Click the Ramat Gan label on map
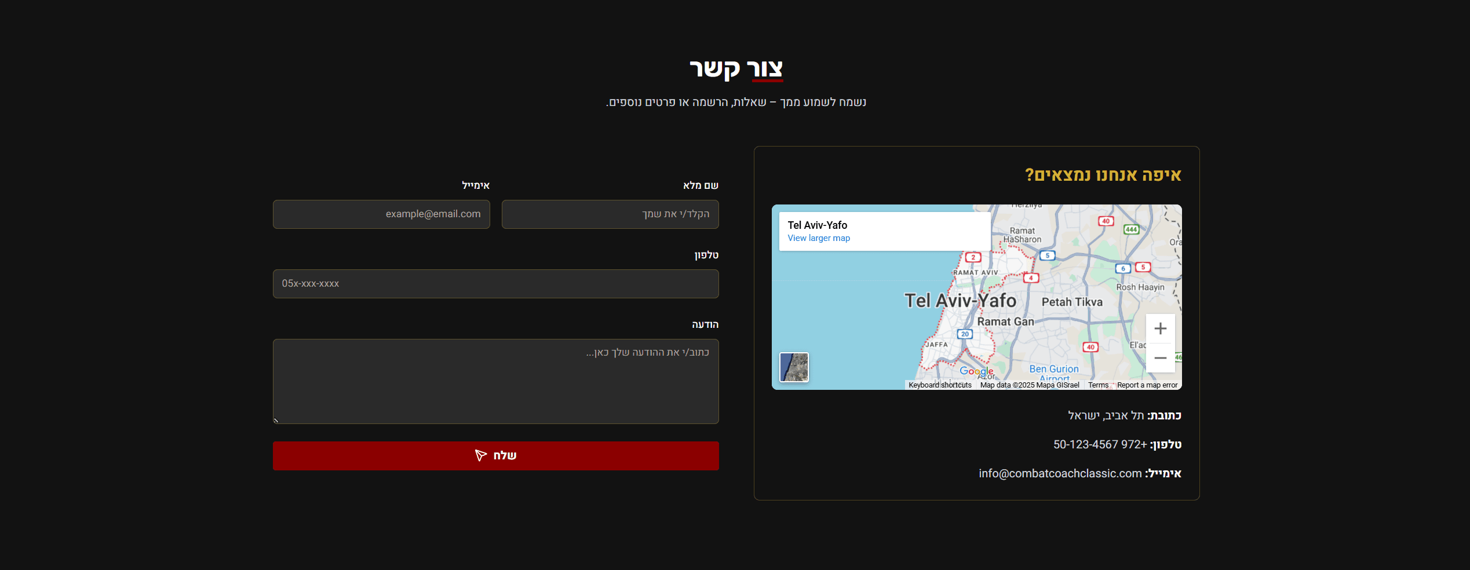This screenshot has width=1470, height=570. pos(1005,321)
